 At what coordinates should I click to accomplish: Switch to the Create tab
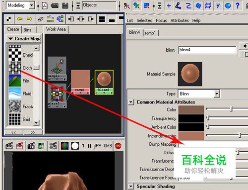coord(13,29)
